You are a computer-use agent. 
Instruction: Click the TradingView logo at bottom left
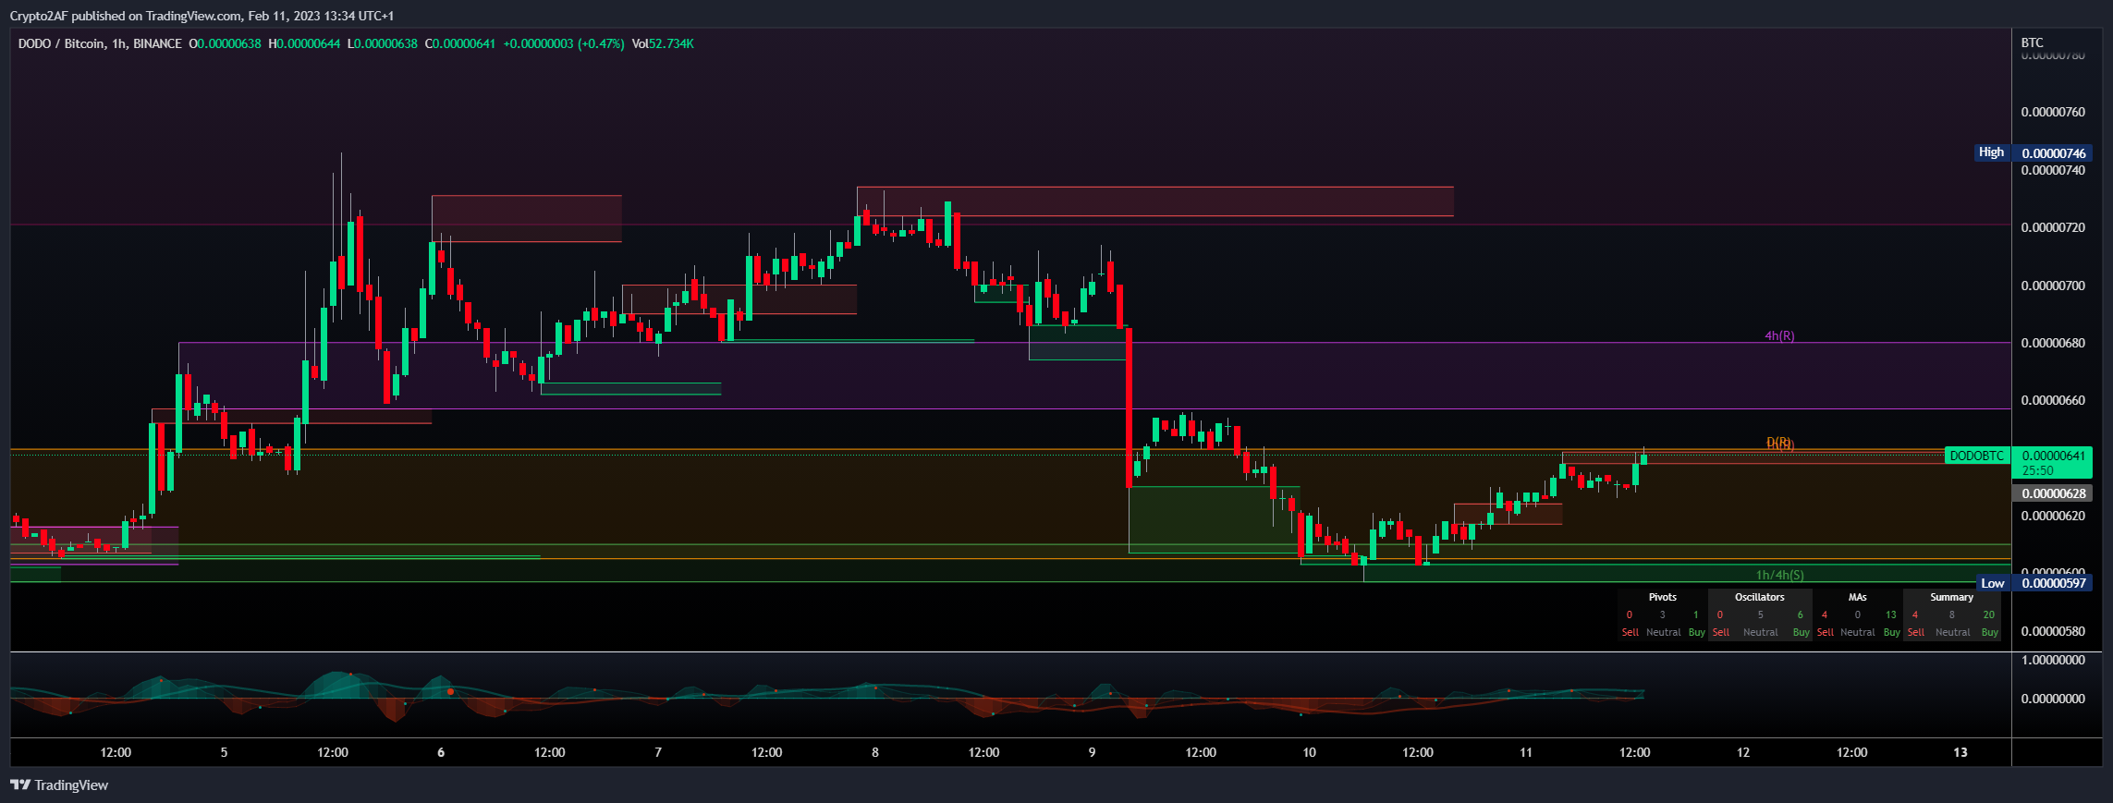(x=59, y=785)
